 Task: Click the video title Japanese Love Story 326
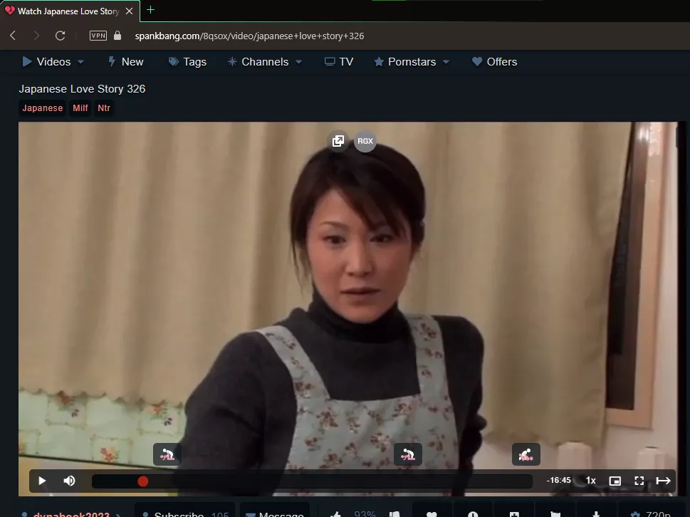pos(82,89)
